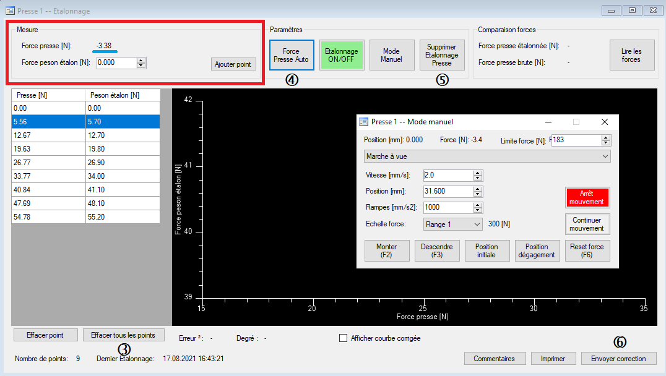Select table cell 12.70
The height and width of the screenshot is (376, 666).
tap(123, 135)
